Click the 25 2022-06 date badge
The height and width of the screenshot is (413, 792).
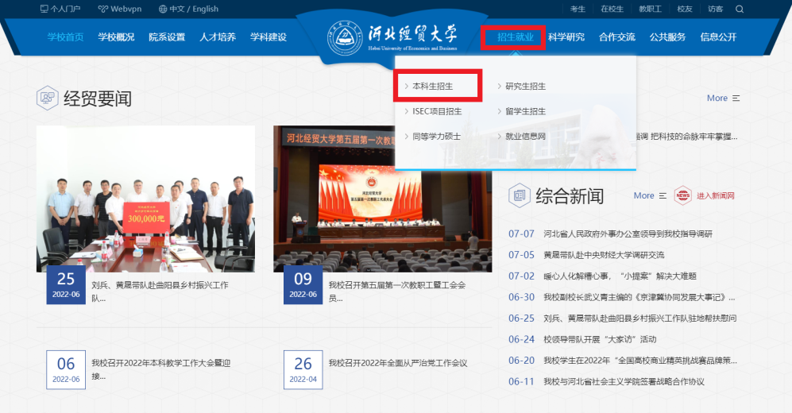(x=66, y=285)
